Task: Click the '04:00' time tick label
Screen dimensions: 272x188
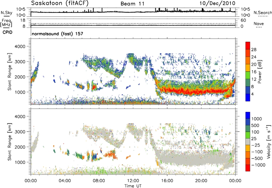Action: point(65,181)
